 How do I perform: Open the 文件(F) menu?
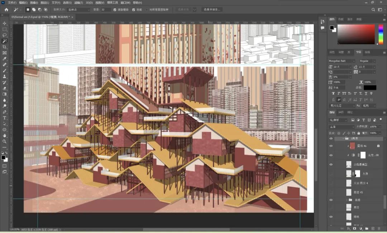(12, 3)
